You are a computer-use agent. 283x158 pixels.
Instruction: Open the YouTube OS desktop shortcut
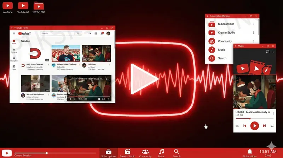23,7
